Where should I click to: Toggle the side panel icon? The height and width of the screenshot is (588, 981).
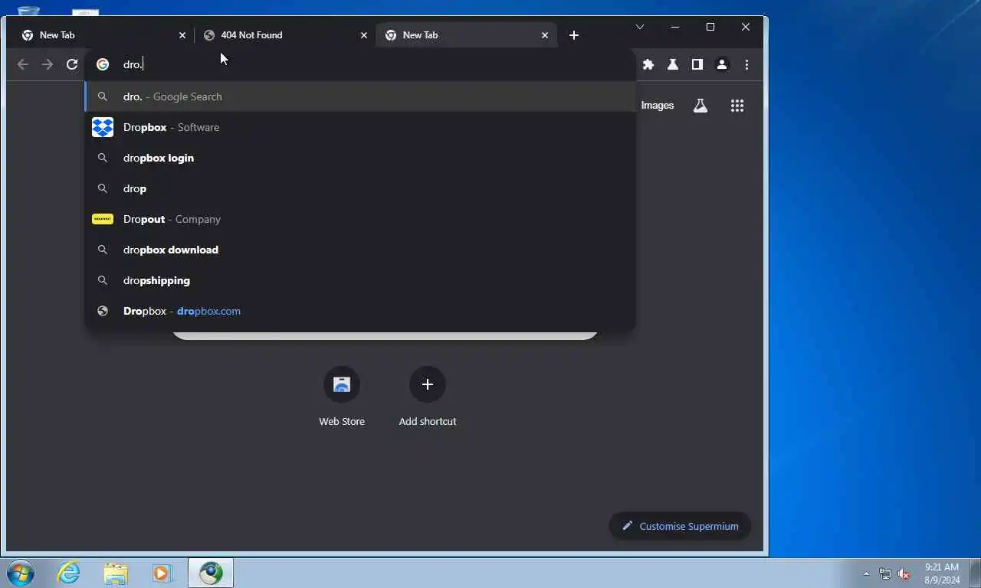[x=697, y=64]
